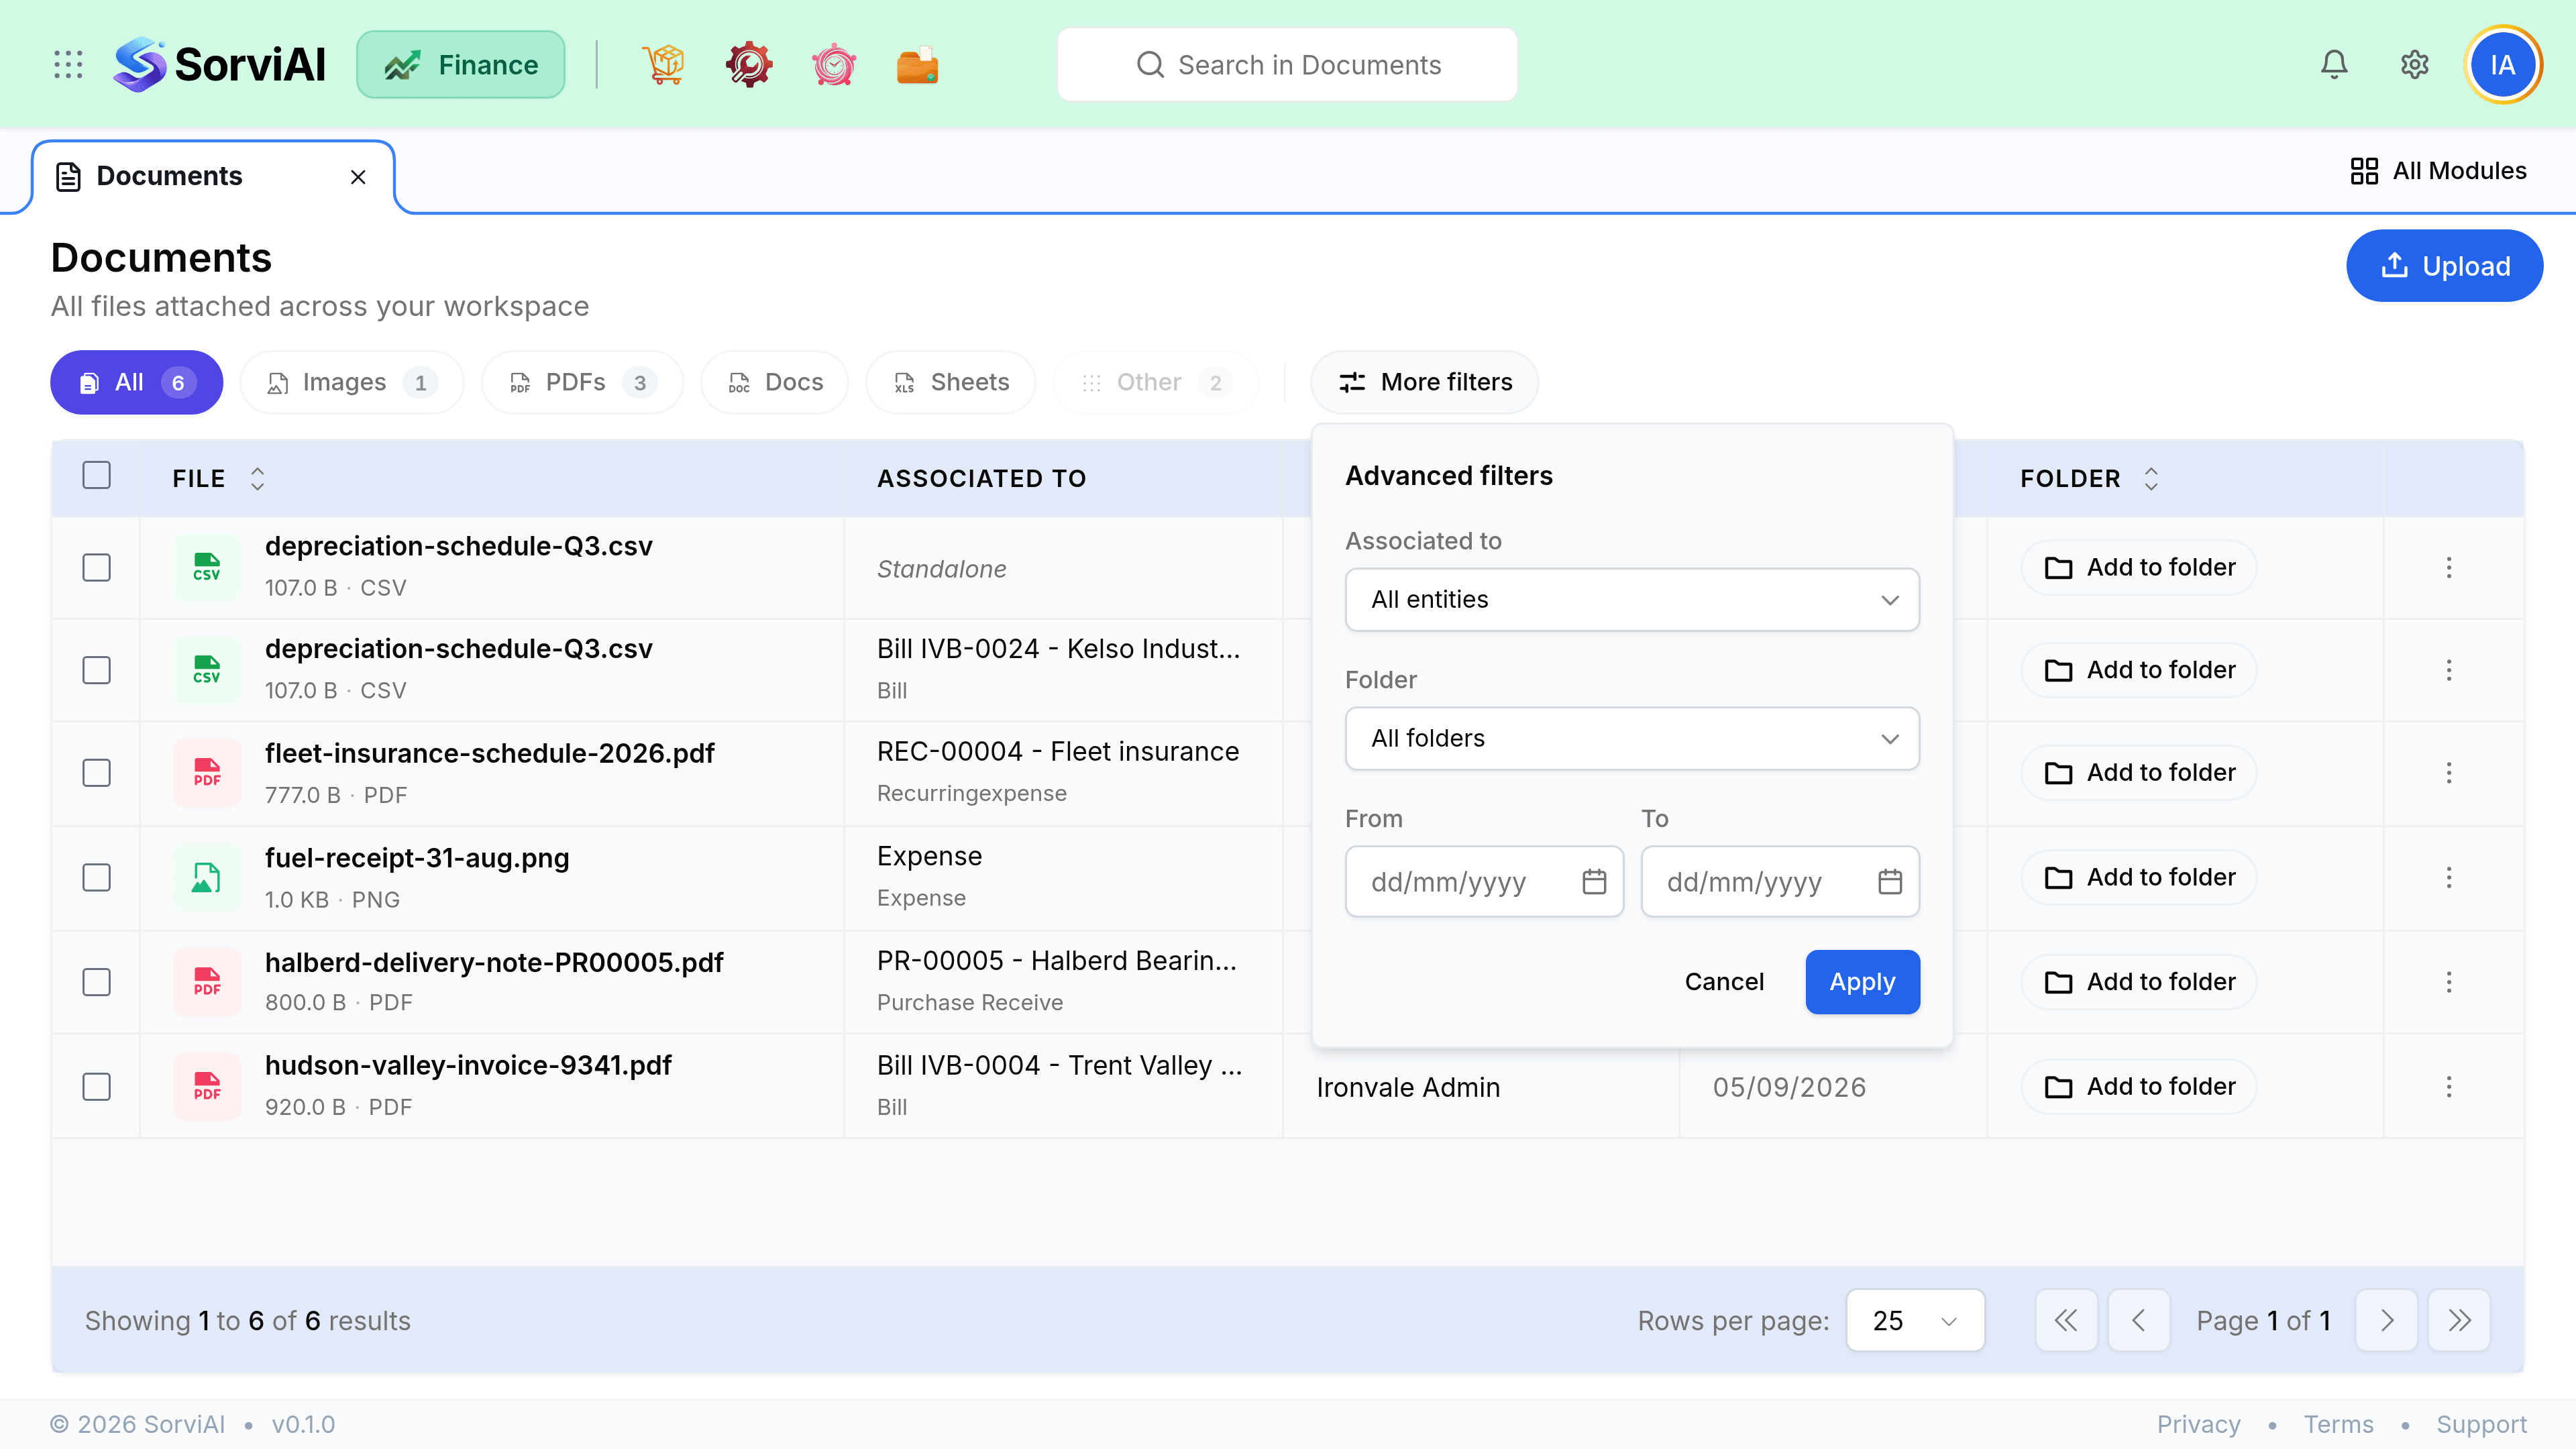2576x1449 pixels.
Task: Cancel the advanced filters
Action: coord(1724,982)
